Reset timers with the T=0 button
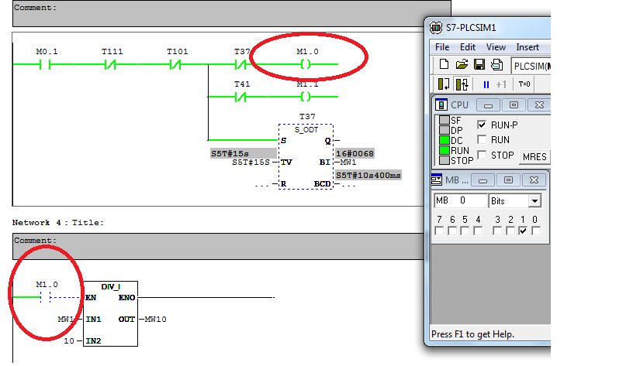 click(x=524, y=84)
